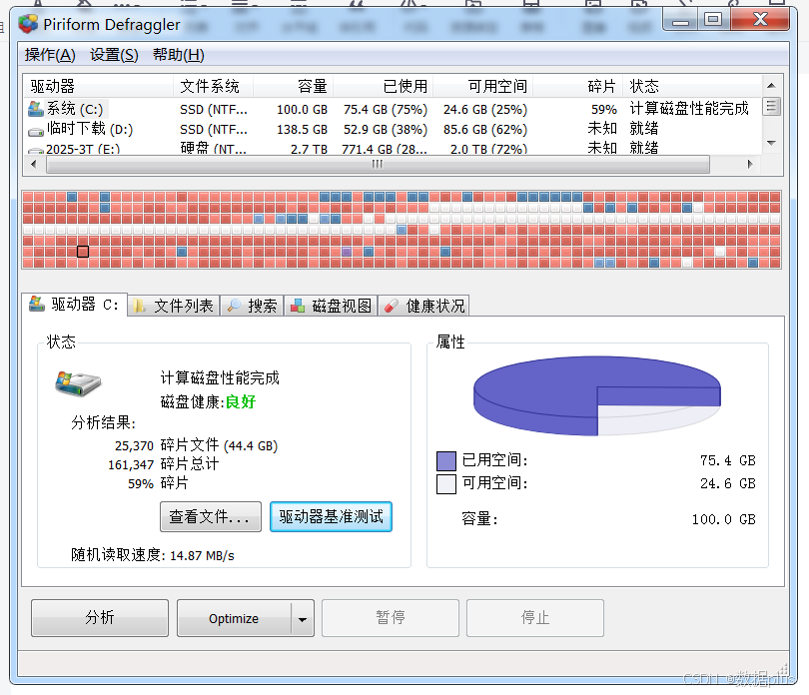809x695 pixels.
Task: Click the large drive icon in status panel
Action: [78, 383]
